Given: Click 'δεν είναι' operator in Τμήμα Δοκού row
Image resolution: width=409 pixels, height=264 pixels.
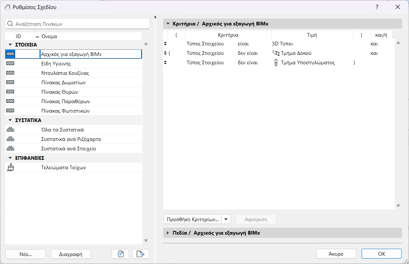Looking at the screenshot, I should tap(248, 53).
